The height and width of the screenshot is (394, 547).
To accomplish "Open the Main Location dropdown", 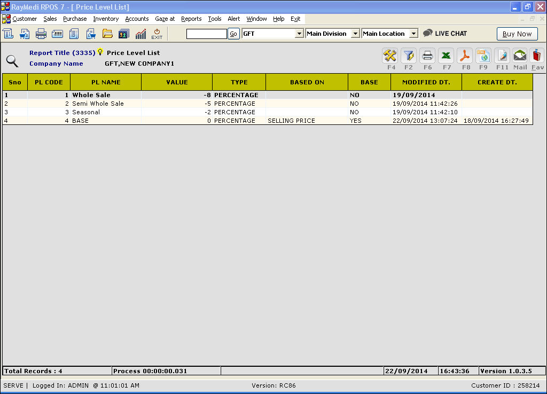I will 413,34.
